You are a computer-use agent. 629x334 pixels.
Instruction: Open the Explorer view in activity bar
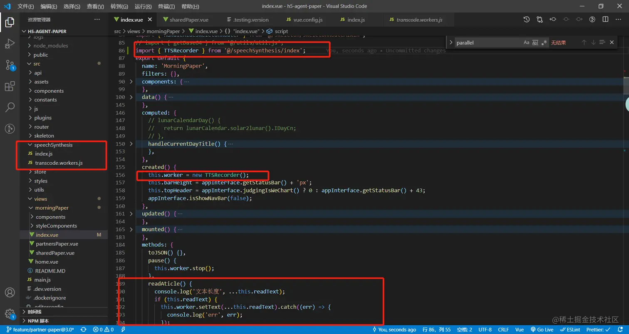coord(10,22)
